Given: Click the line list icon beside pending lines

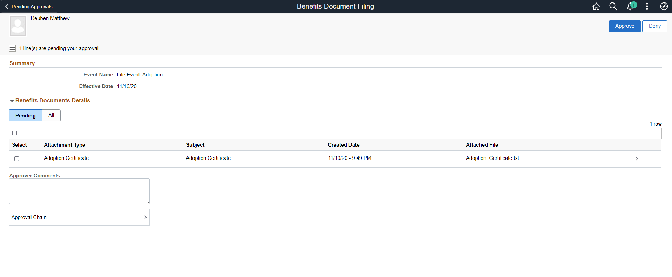Looking at the screenshot, I should pyautogui.click(x=12, y=48).
